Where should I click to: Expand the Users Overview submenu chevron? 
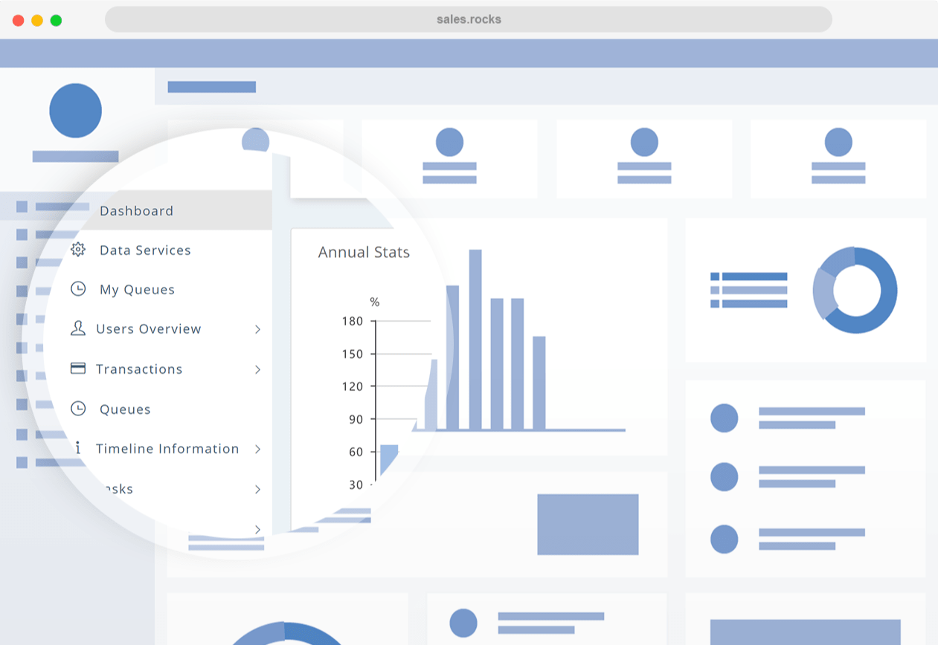click(x=257, y=329)
